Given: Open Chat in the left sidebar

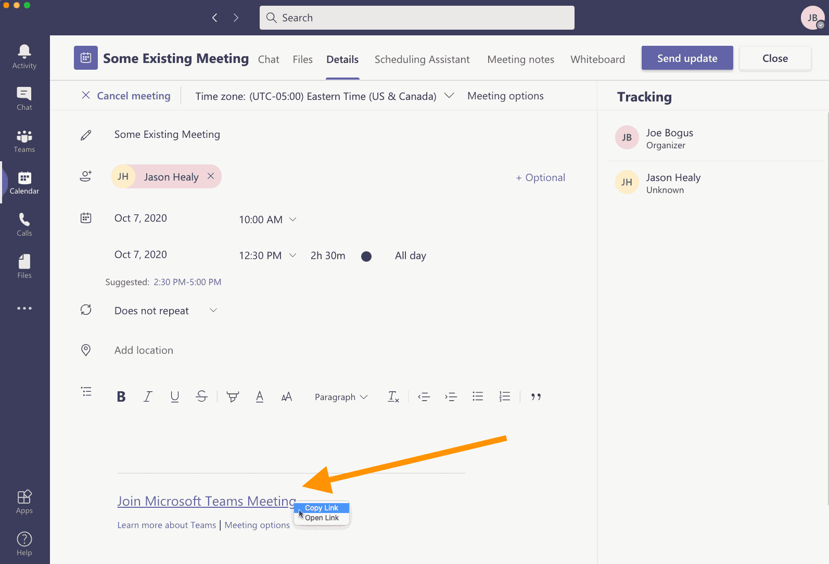Looking at the screenshot, I should [24, 98].
